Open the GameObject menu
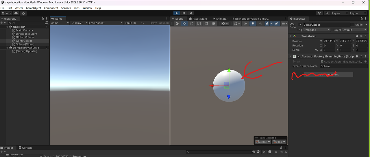Image resolution: width=370 pixels, height=157 pixels. [x=34, y=8]
